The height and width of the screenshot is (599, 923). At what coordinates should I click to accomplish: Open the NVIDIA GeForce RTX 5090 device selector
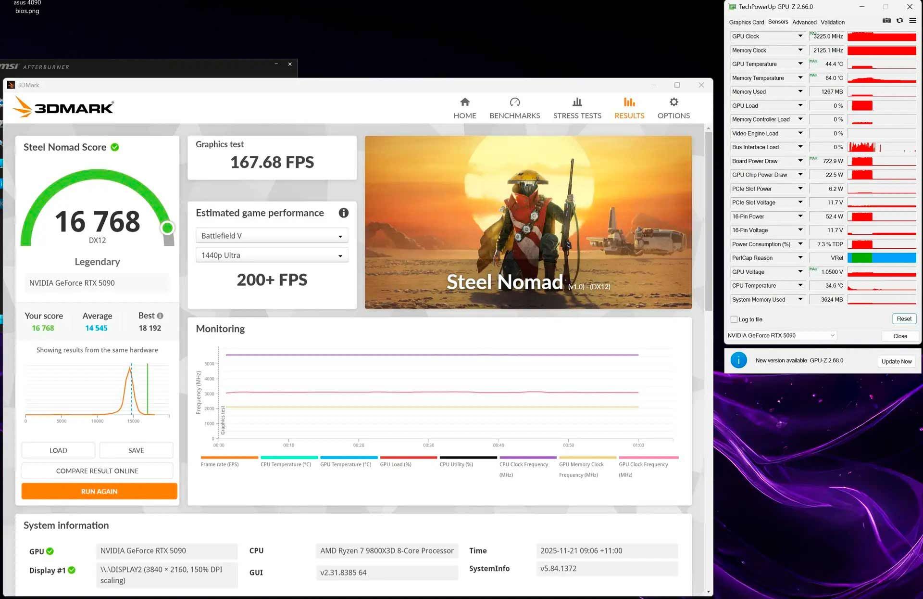pyautogui.click(x=781, y=335)
